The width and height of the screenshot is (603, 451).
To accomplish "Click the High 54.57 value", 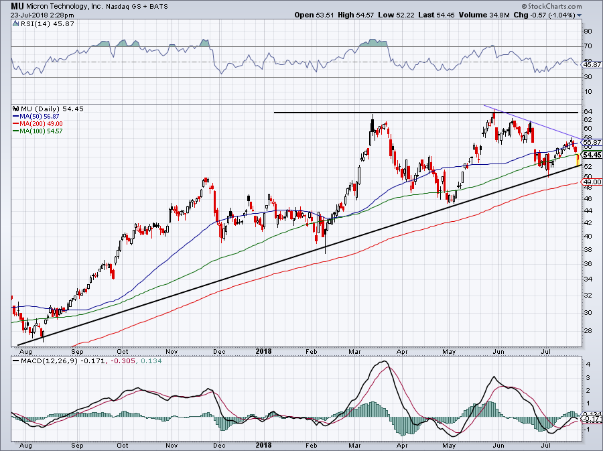I will click(356, 15).
